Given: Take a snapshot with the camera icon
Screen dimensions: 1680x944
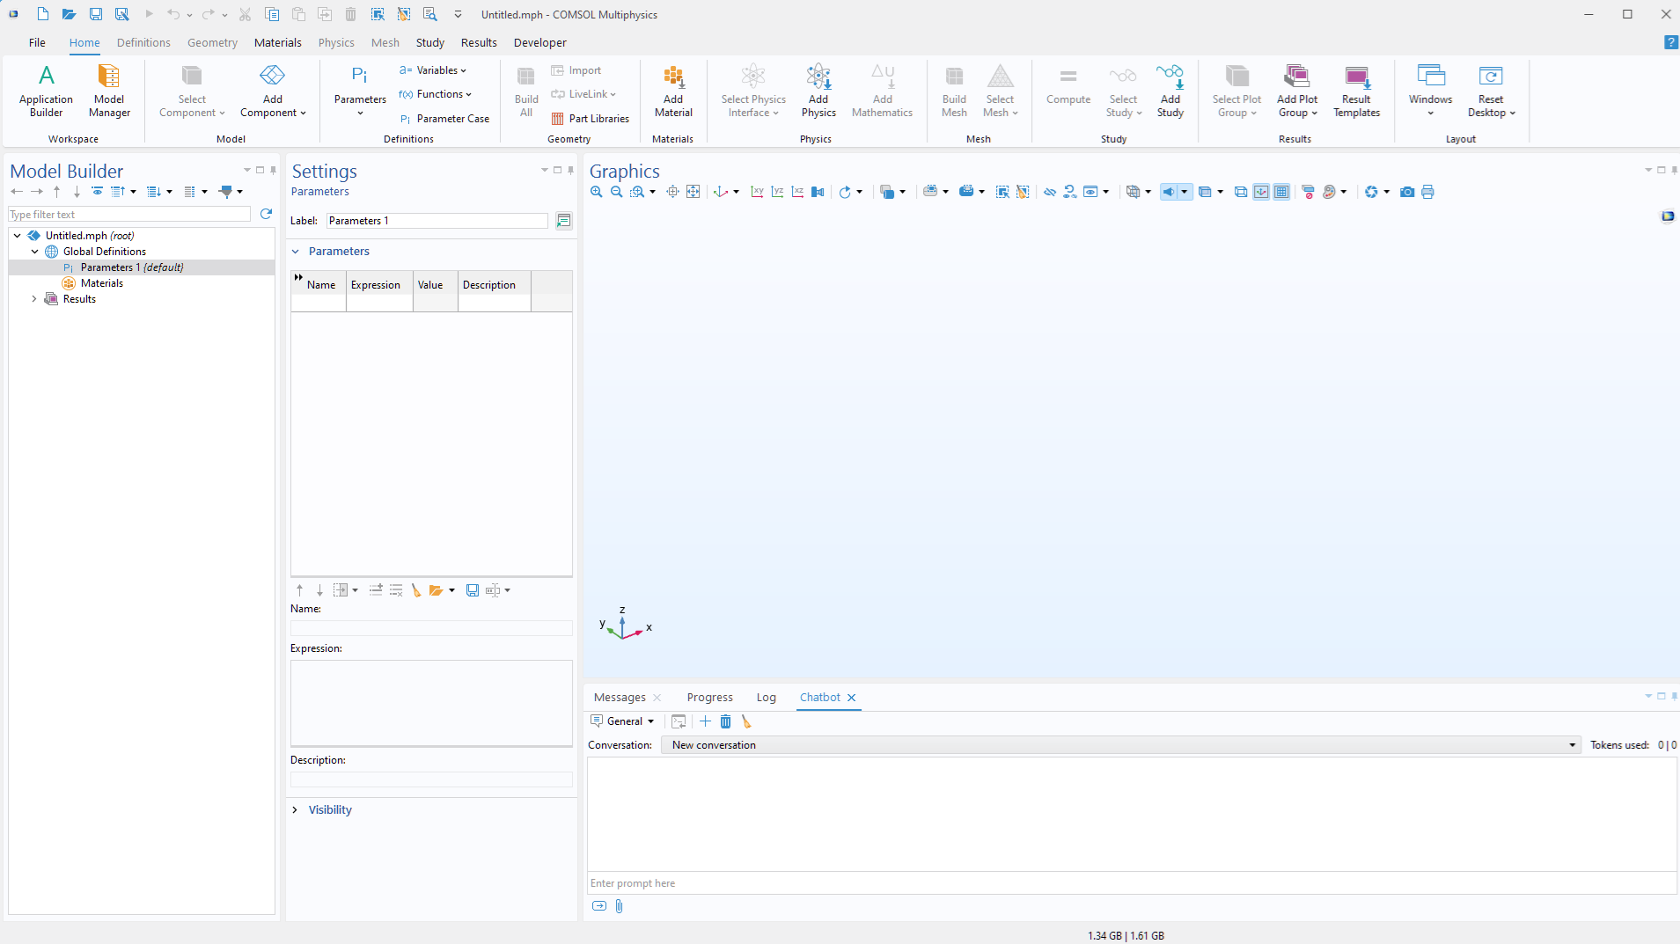Looking at the screenshot, I should (1406, 192).
